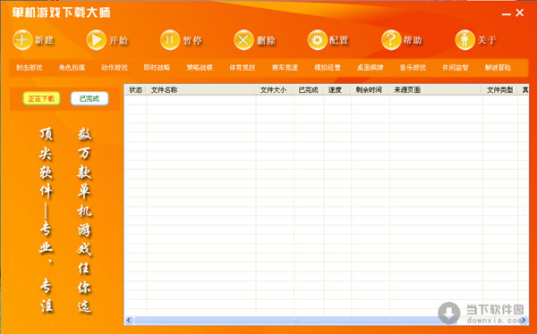Click the horizontal scrollbar left arrow
The image size is (537, 334).
(x=129, y=321)
